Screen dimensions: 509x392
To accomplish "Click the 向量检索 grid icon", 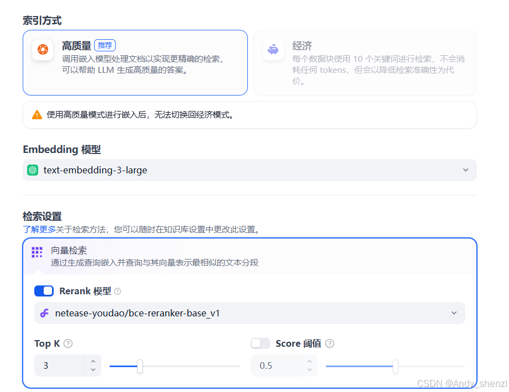I will click(x=37, y=252).
